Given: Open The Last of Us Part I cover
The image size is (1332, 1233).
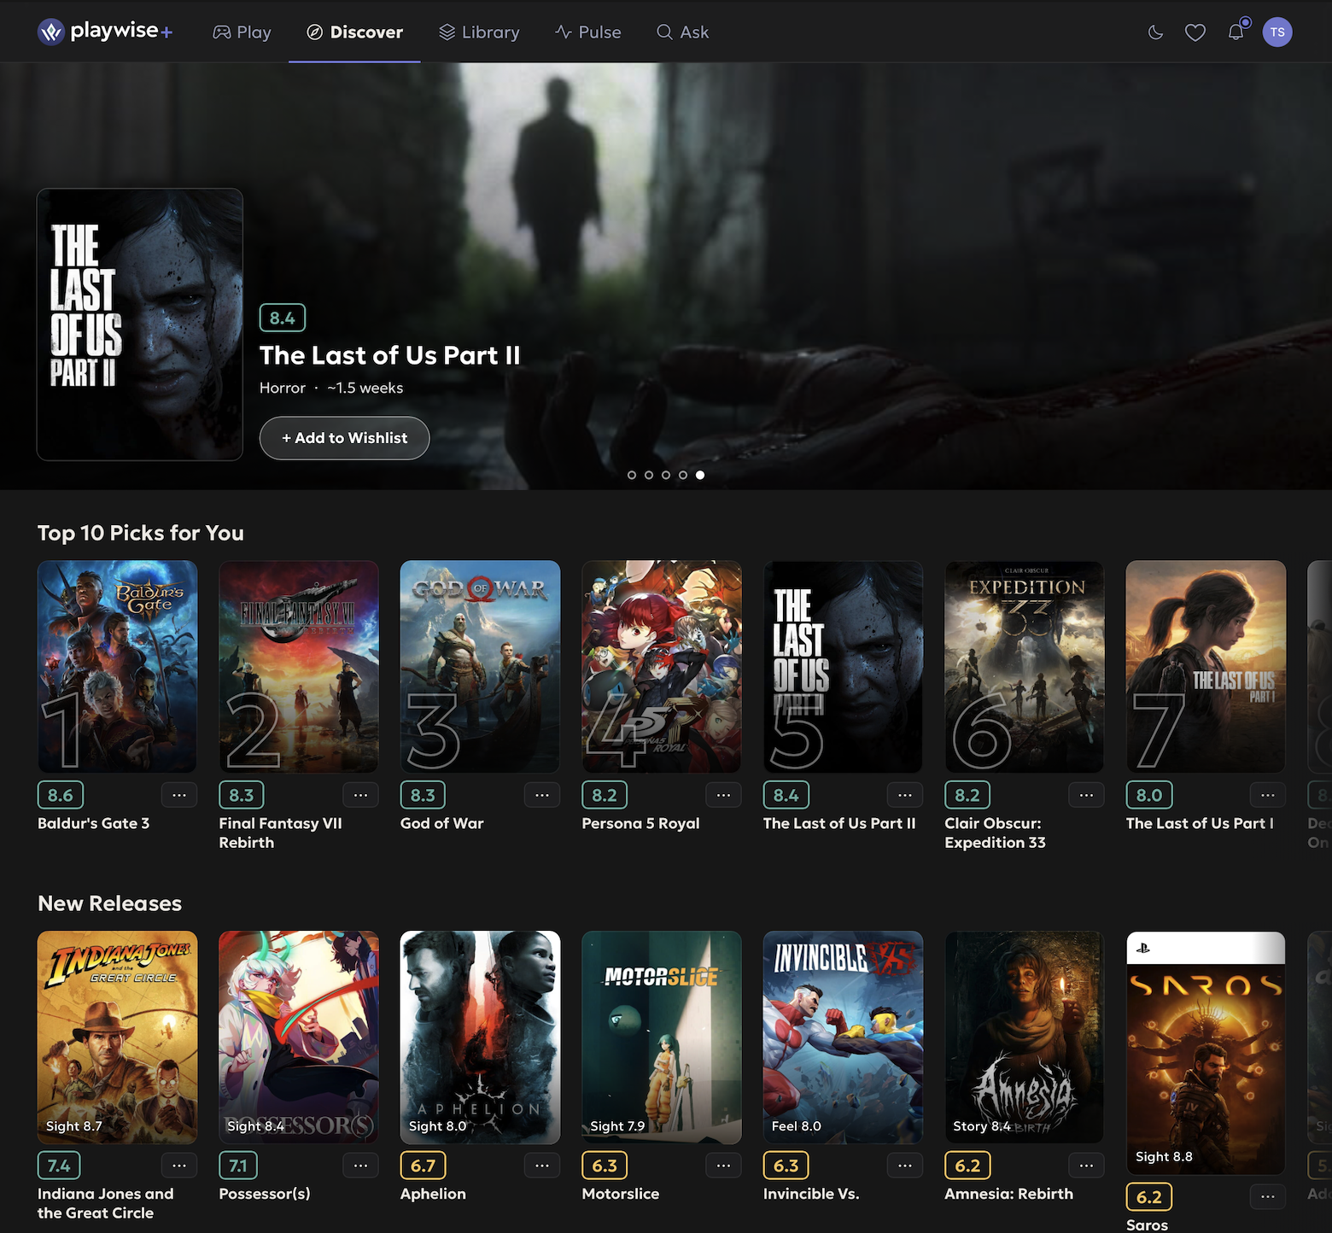Looking at the screenshot, I should (x=1206, y=667).
